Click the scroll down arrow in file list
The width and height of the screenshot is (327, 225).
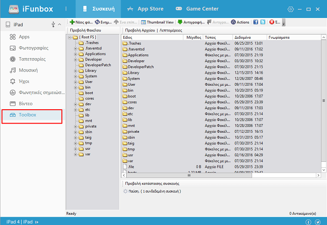(324, 170)
